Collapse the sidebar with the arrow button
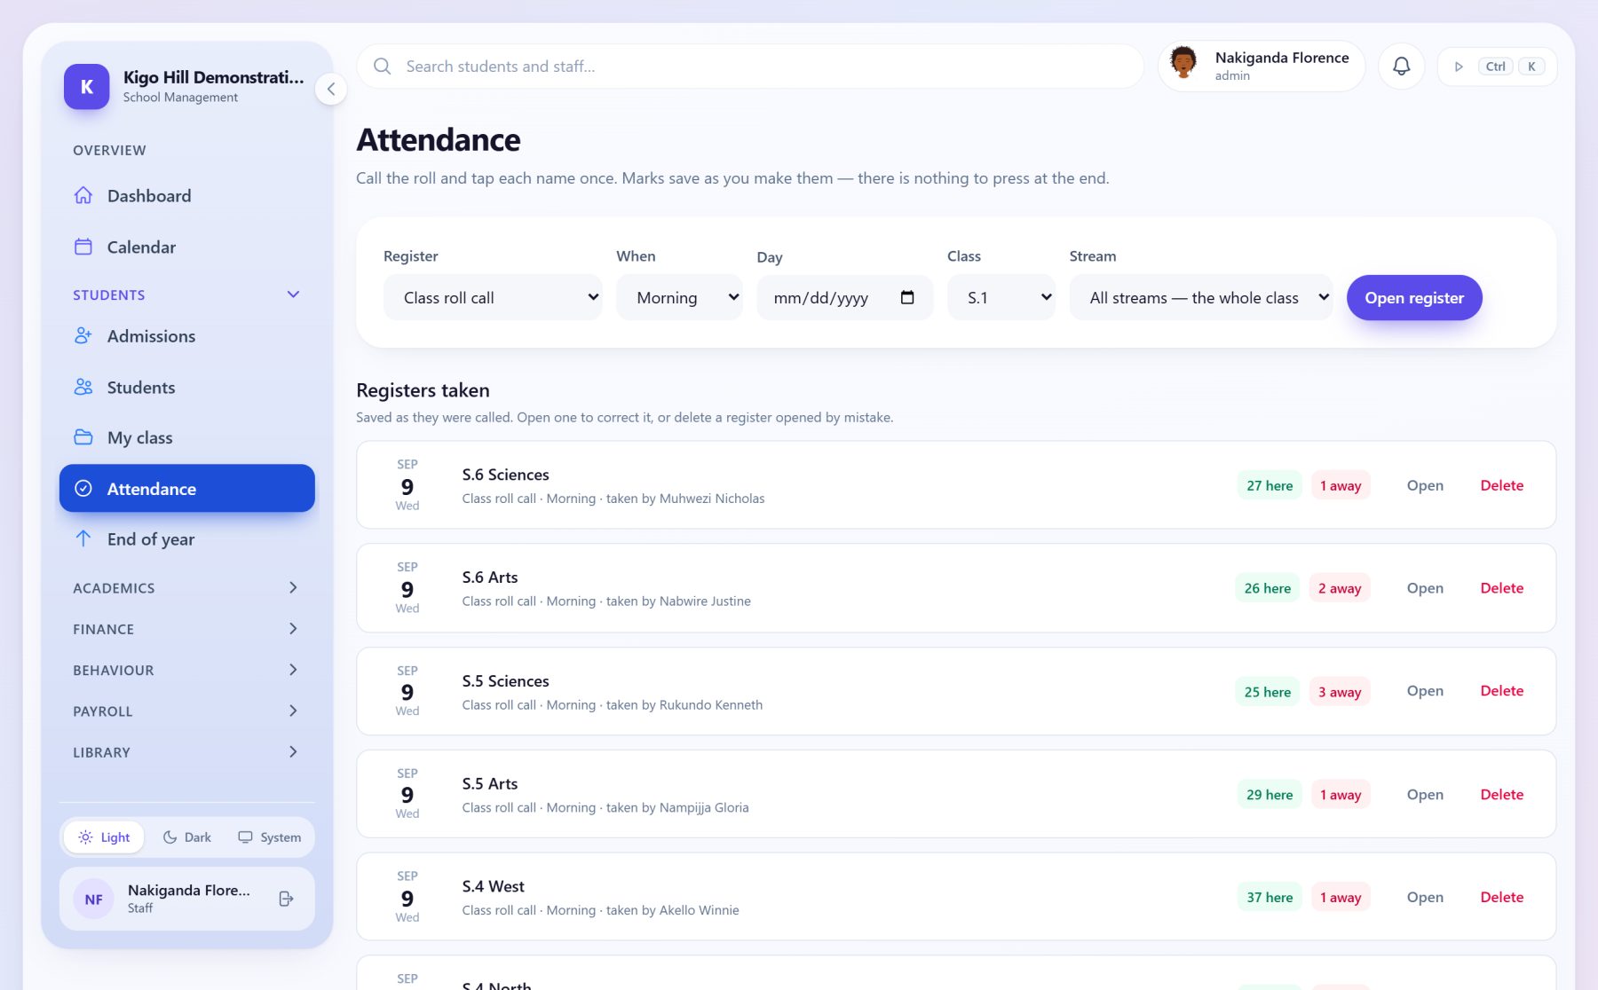This screenshot has width=1598, height=990. coord(331,89)
